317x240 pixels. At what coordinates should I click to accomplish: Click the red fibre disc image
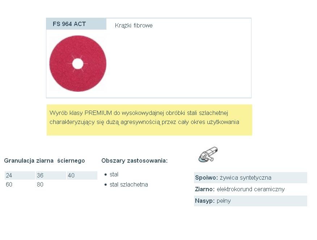(78, 64)
